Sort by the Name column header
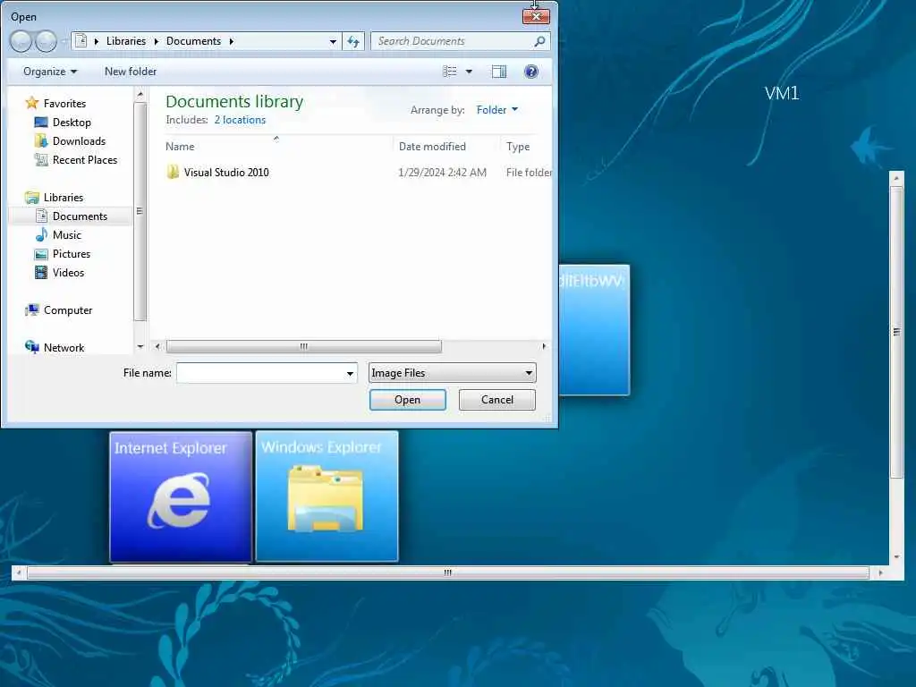The image size is (916, 687). click(x=180, y=147)
